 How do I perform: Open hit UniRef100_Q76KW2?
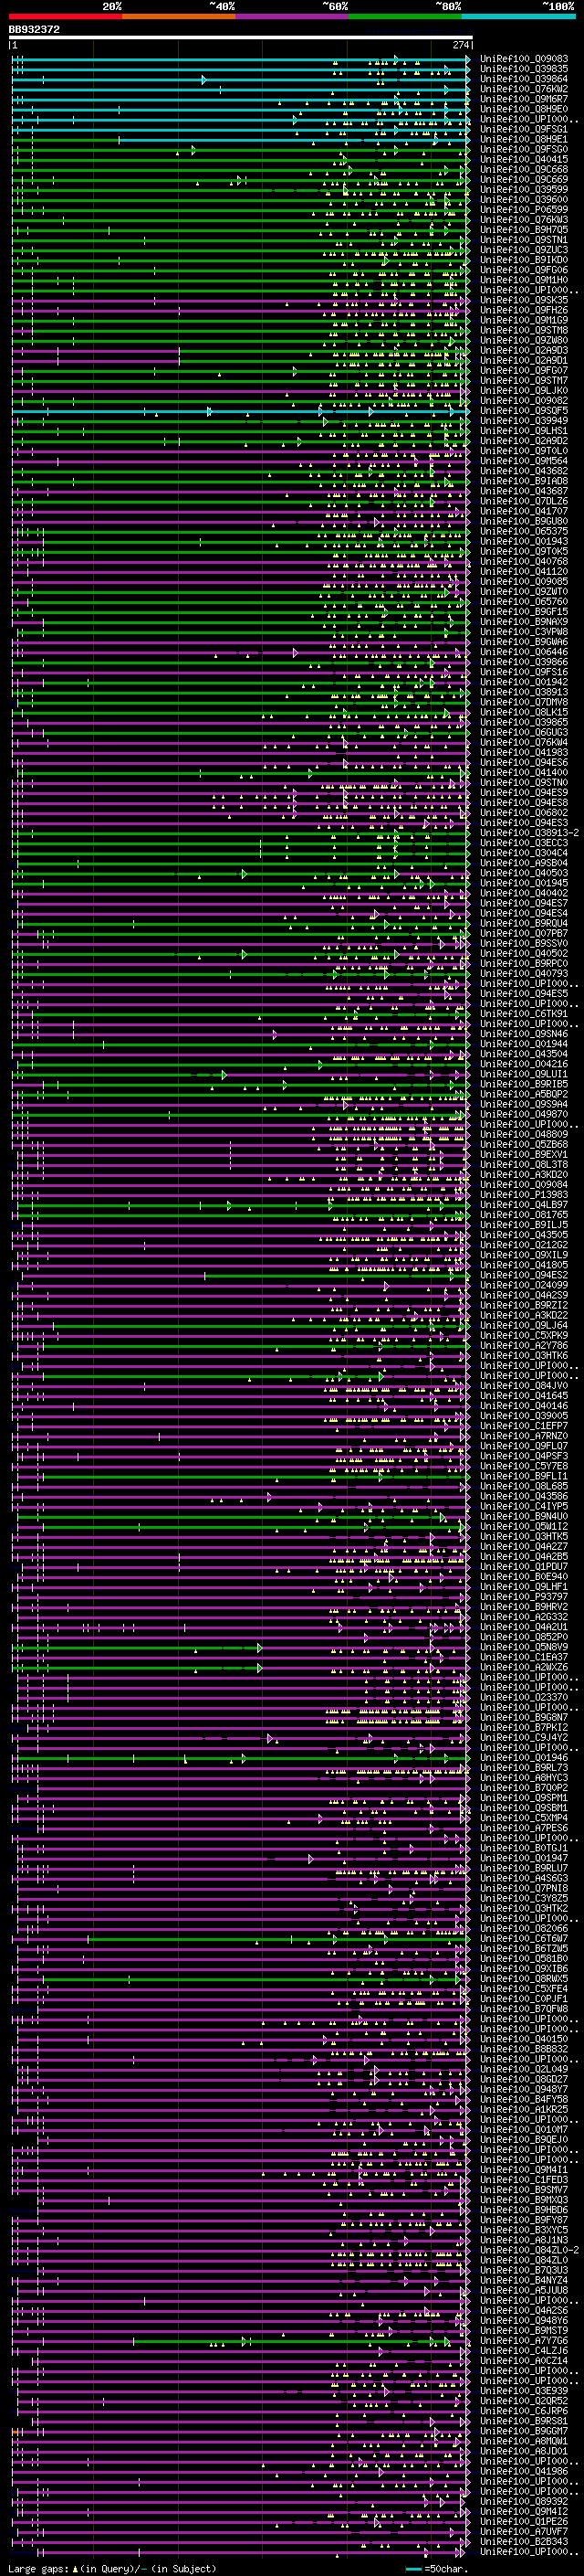pyautogui.click(x=524, y=89)
